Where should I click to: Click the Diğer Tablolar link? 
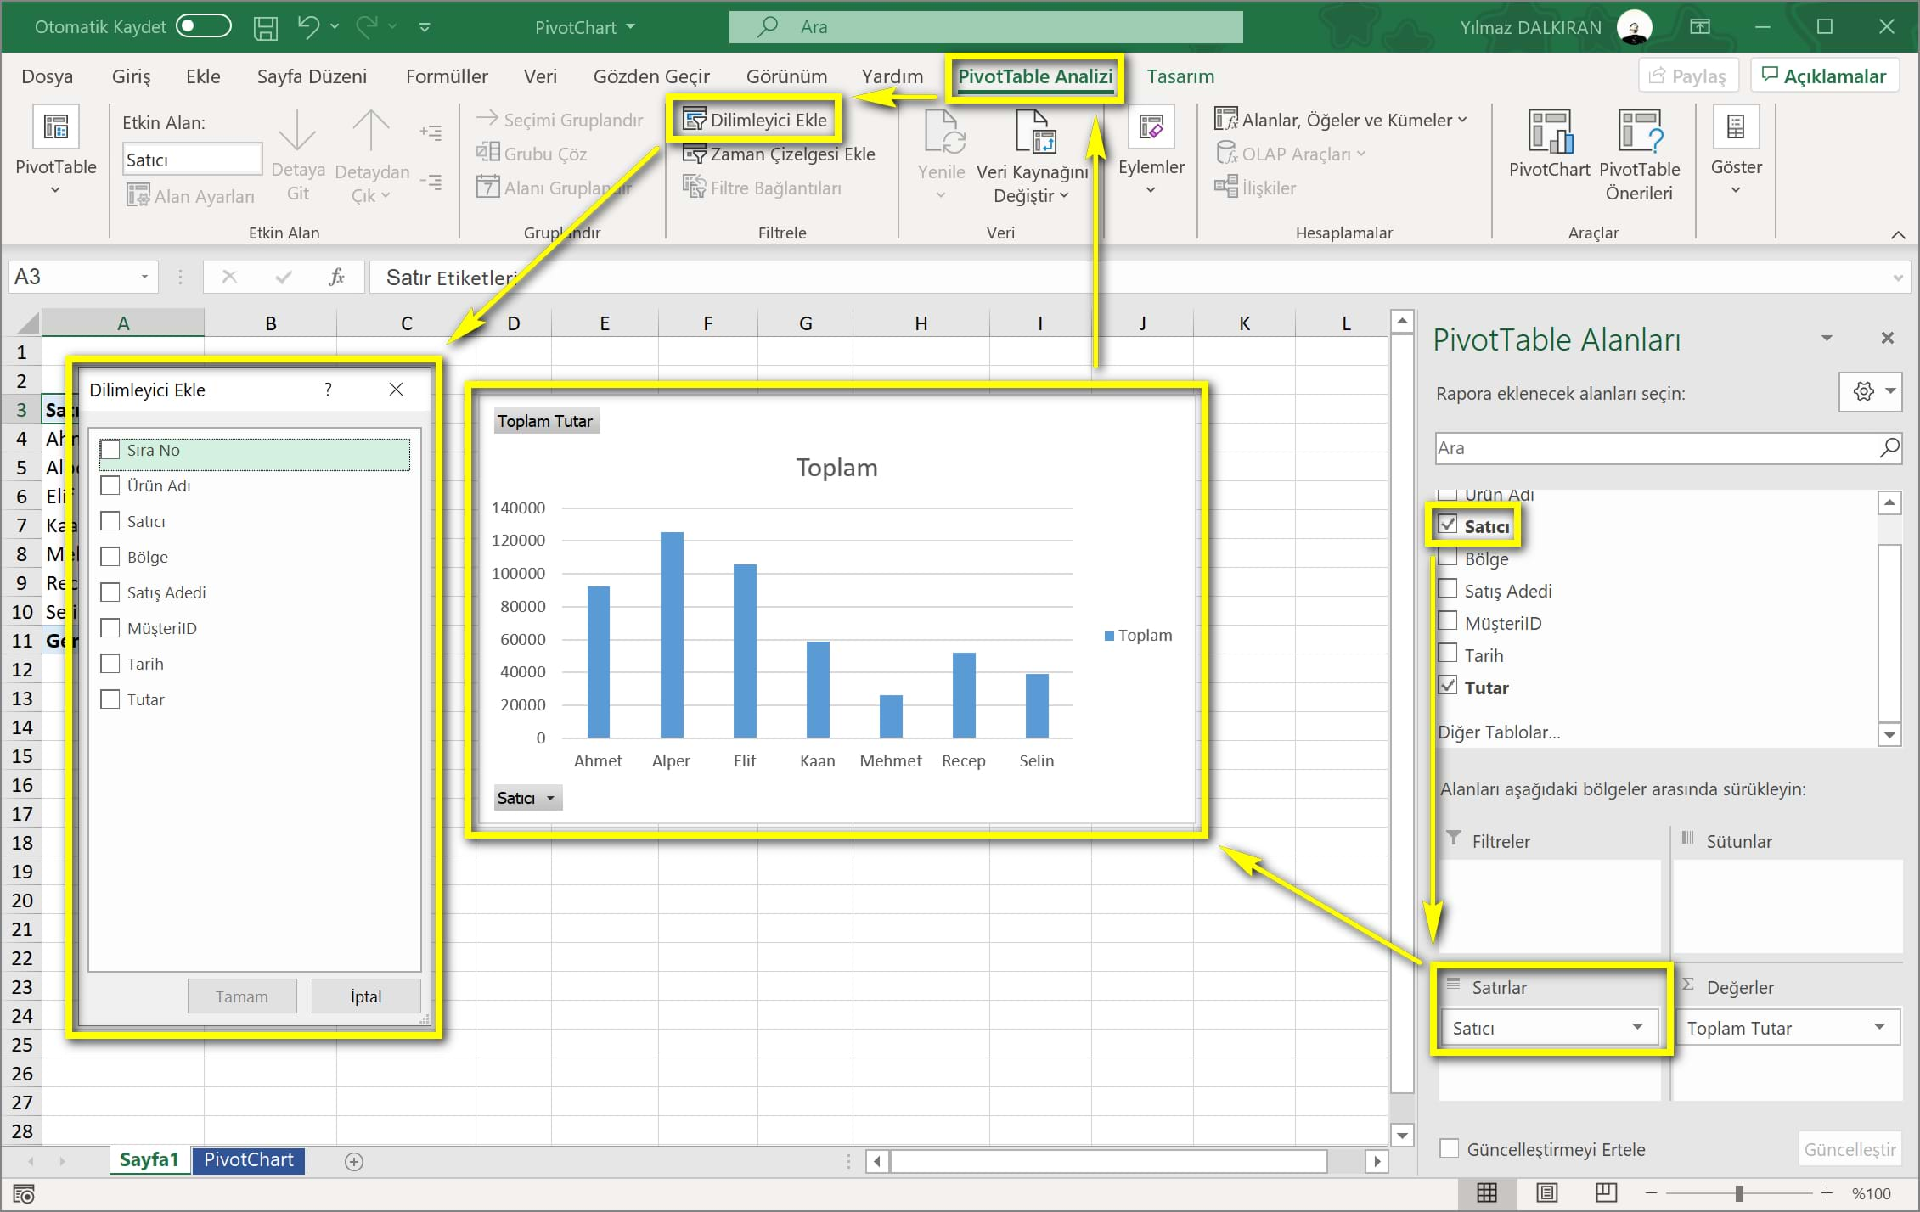(1499, 732)
